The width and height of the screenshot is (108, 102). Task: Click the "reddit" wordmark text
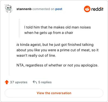tap(97, 9)
